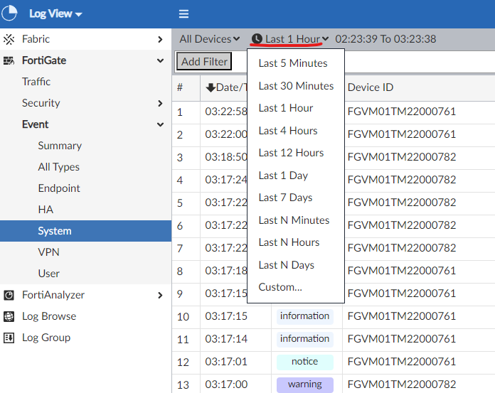
Task: Click the # column header
Action: 180,87
